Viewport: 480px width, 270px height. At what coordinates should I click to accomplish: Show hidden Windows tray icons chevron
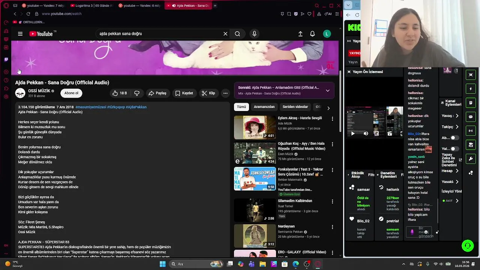403,264
